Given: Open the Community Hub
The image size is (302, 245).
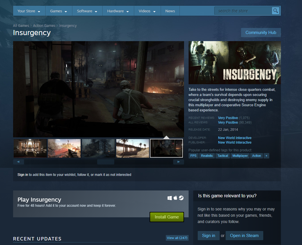Looking at the screenshot, I should [261, 33].
